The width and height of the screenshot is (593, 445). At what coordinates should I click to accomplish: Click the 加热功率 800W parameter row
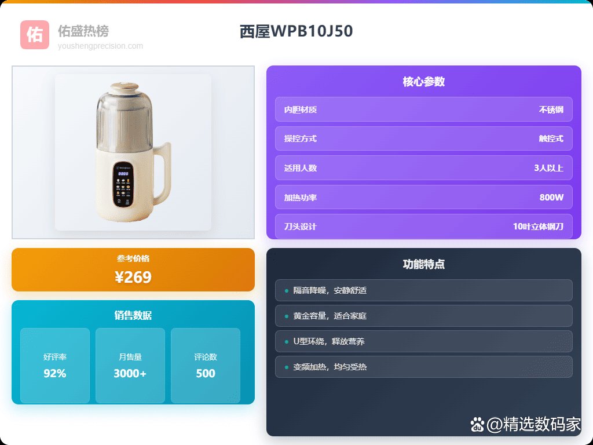[423, 197]
